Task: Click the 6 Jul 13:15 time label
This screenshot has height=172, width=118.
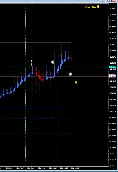Action: tap(53, 168)
